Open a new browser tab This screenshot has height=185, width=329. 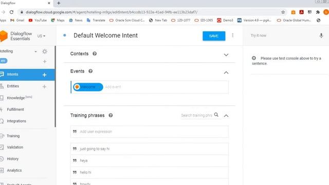59,3
